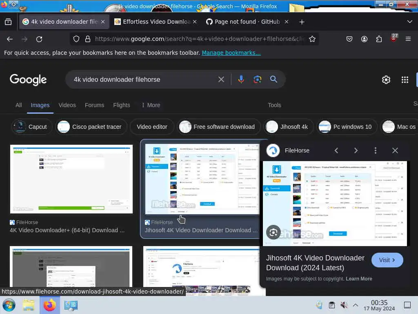
Task: Go to the Google homepage logo
Action: click(x=28, y=80)
